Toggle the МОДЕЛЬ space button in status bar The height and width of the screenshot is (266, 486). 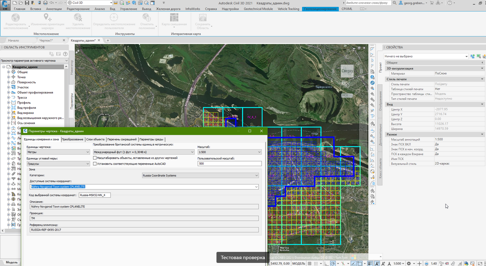click(298, 264)
